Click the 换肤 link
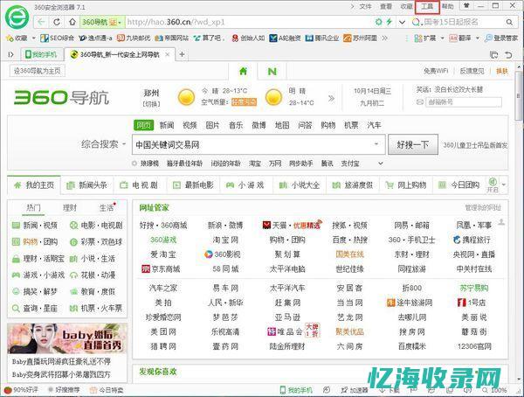The height and width of the screenshot is (397, 524). [x=502, y=71]
